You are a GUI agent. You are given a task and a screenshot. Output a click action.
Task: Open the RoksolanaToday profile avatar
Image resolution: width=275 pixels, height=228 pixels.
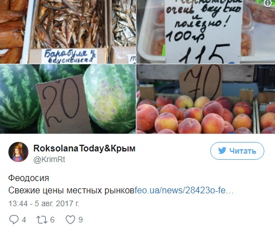click(18, 152)
